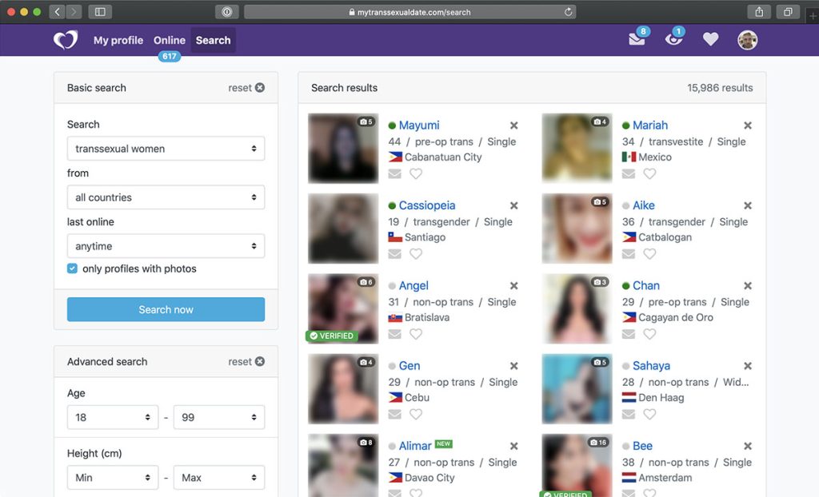Remove Gen from results
This screenshot has width=819, height=497.
514,366
